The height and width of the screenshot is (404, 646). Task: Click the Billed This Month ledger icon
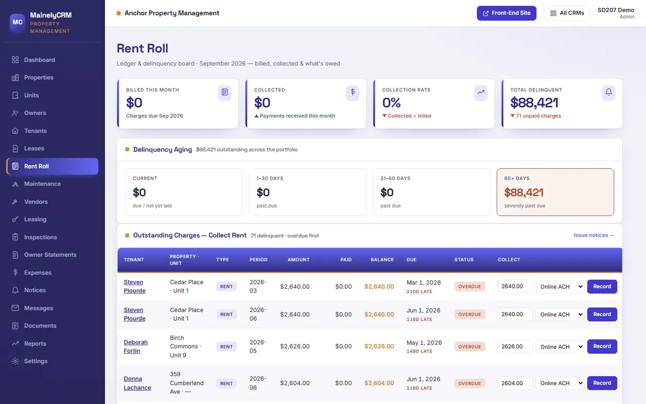[x=225, y=92]
